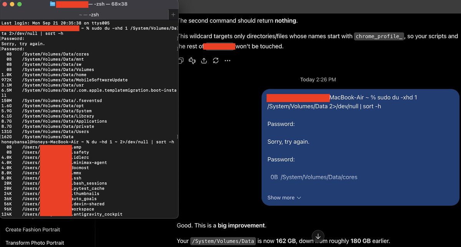The image size is (461, 247).
Task: Click the thumbs up/down feedback icon
Action: [x=193, y=61]
